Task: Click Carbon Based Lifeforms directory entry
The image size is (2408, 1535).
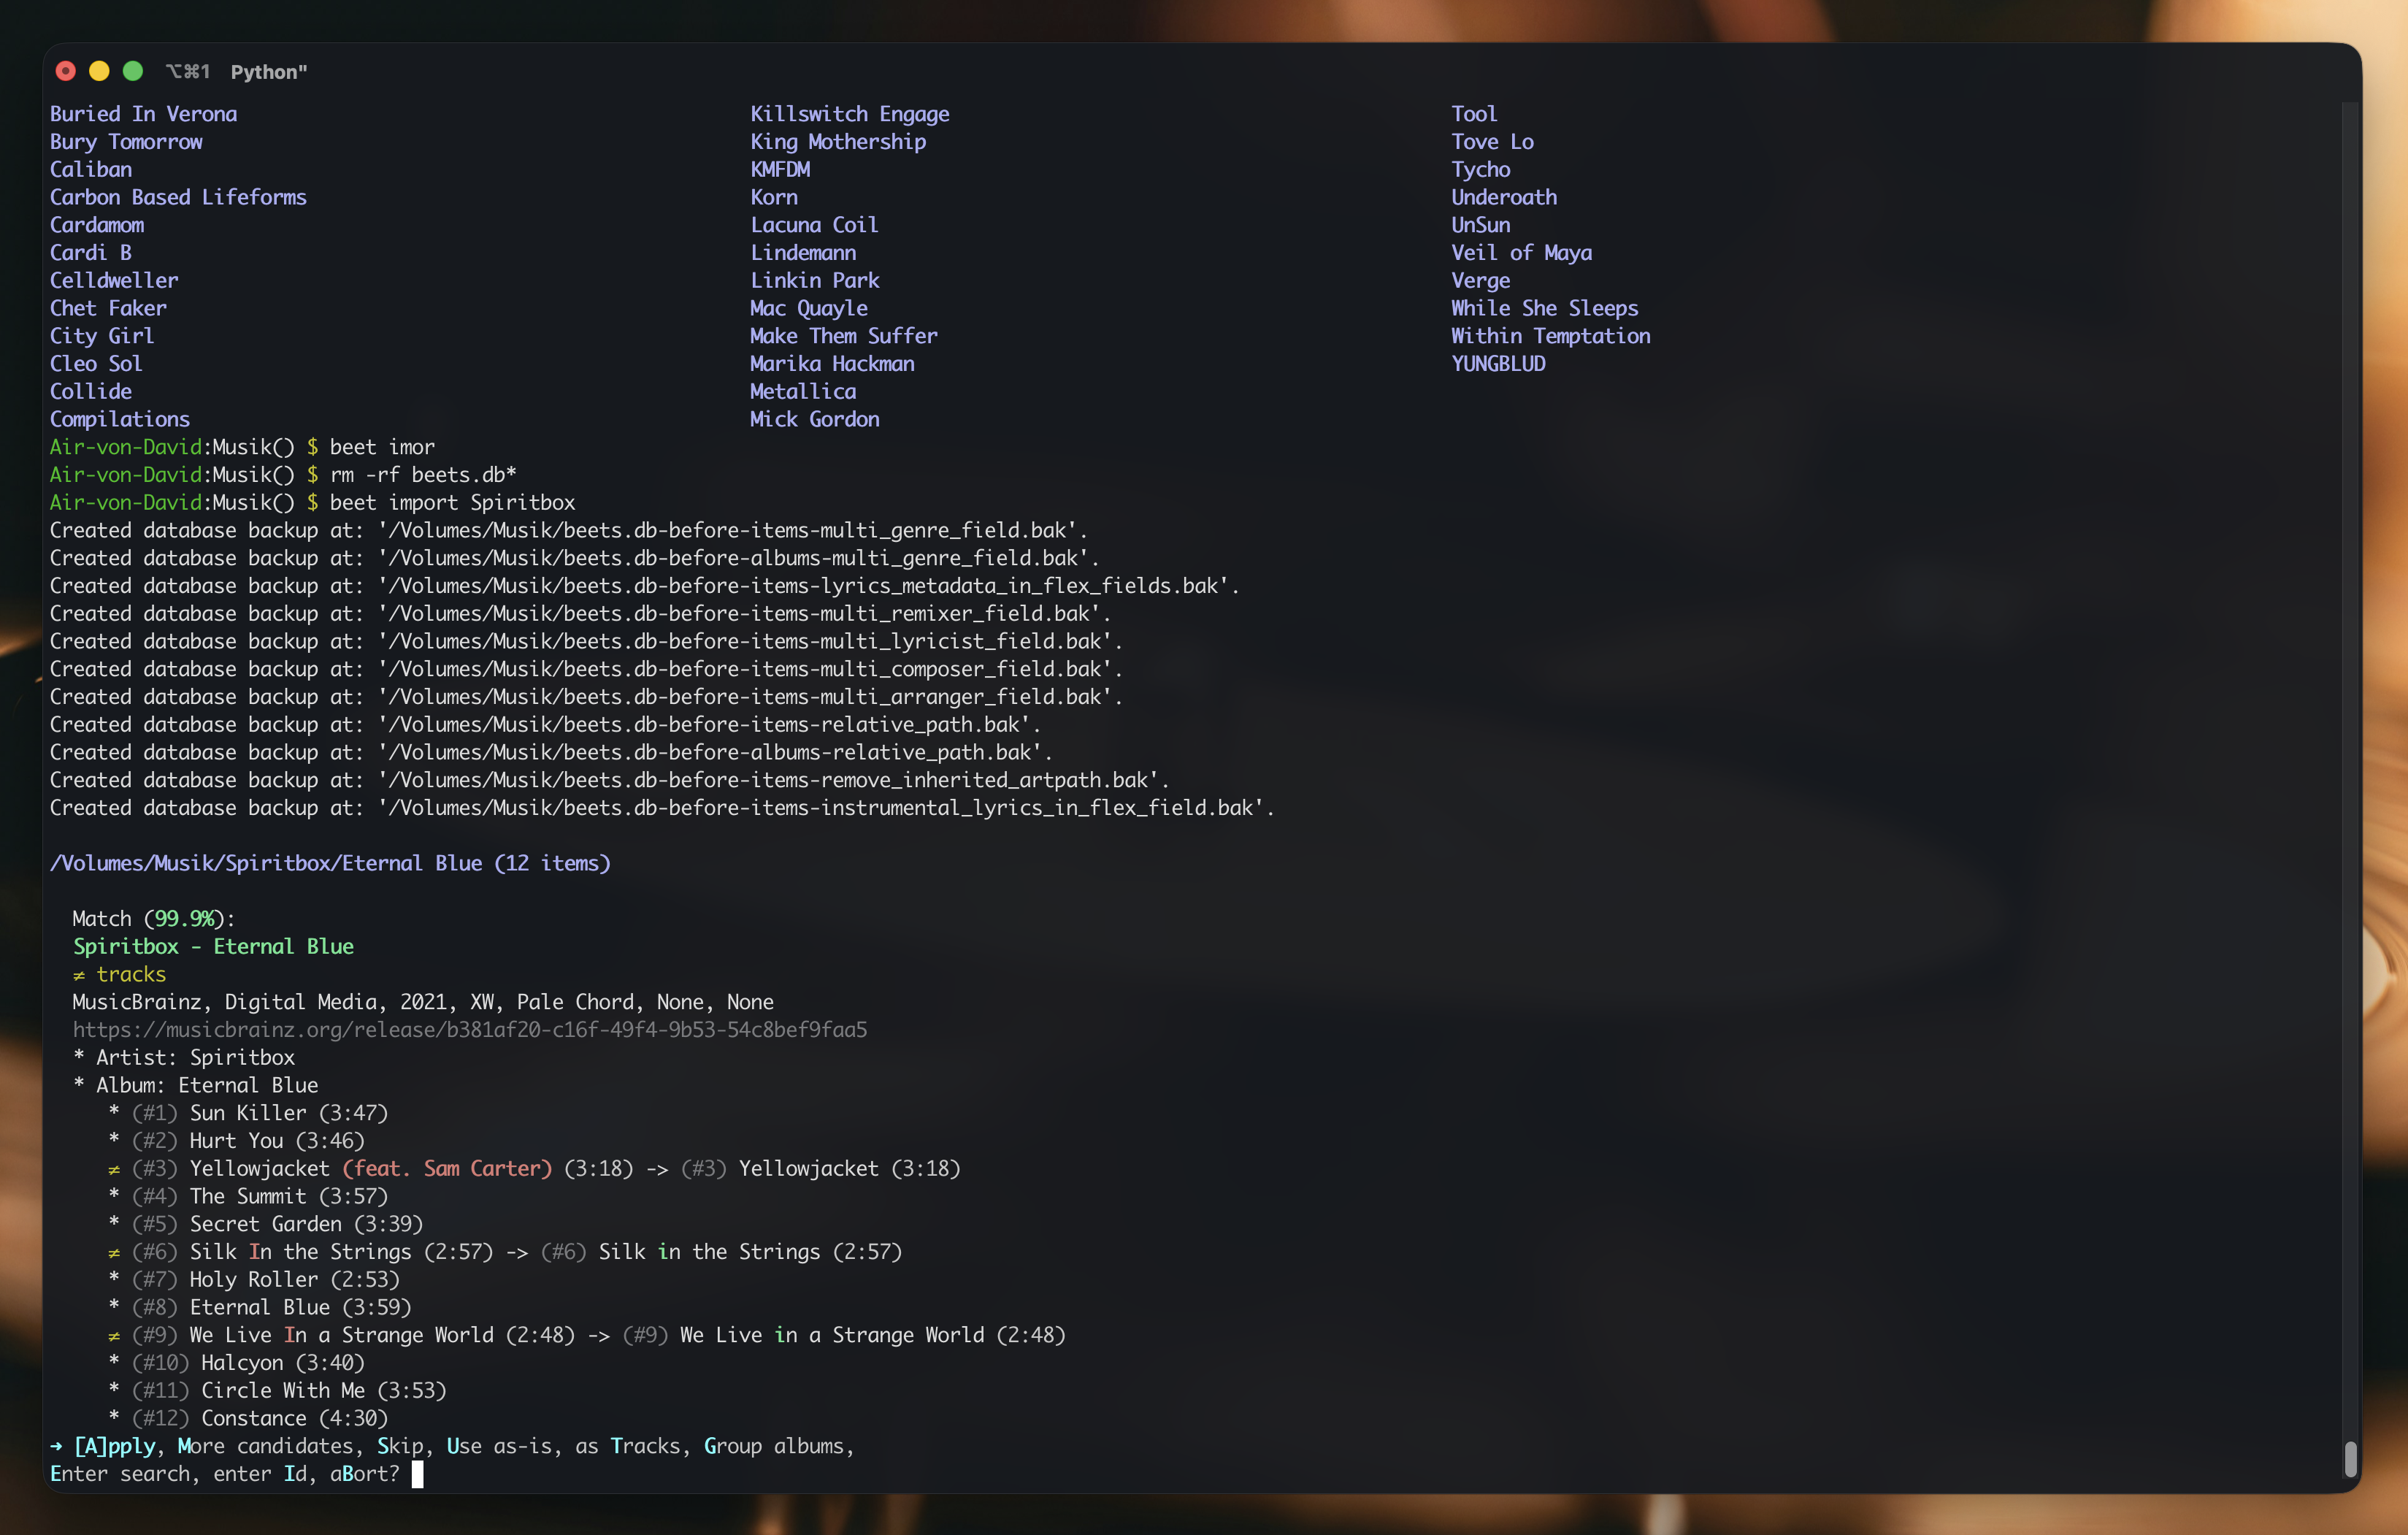Action: (178, 197)
